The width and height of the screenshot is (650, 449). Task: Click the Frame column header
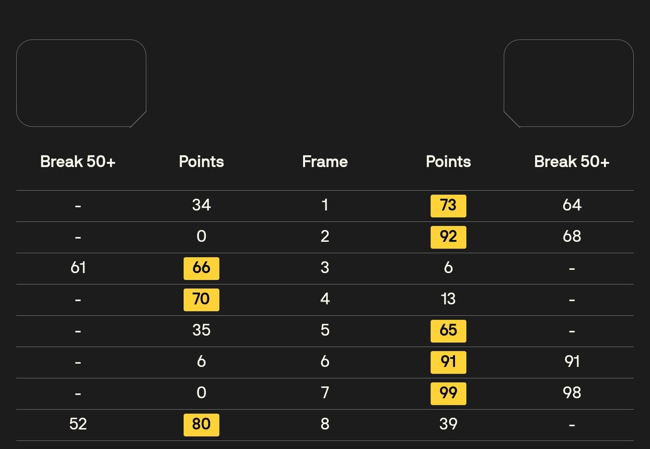click(325, 162)
